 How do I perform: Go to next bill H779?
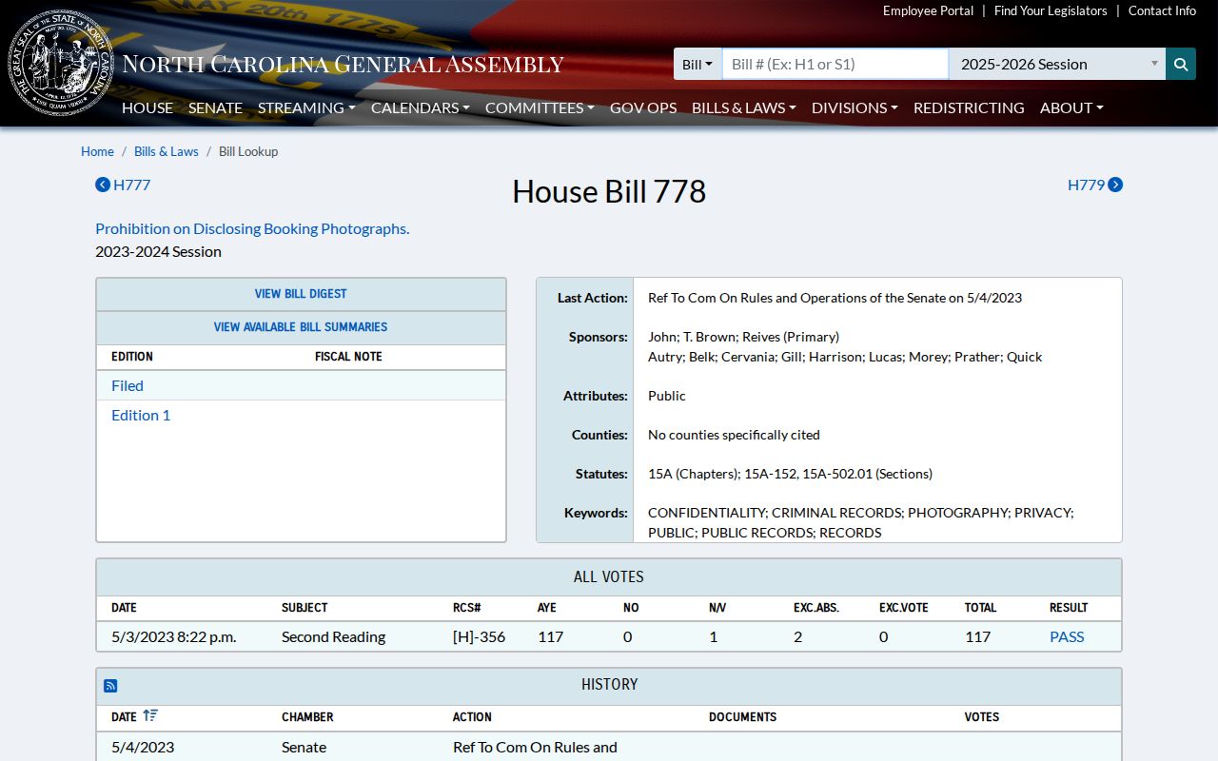click(x=1095, y=185)
